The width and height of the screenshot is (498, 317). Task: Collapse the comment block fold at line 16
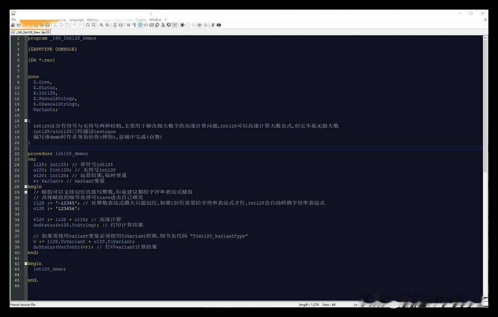click(26, 121)
